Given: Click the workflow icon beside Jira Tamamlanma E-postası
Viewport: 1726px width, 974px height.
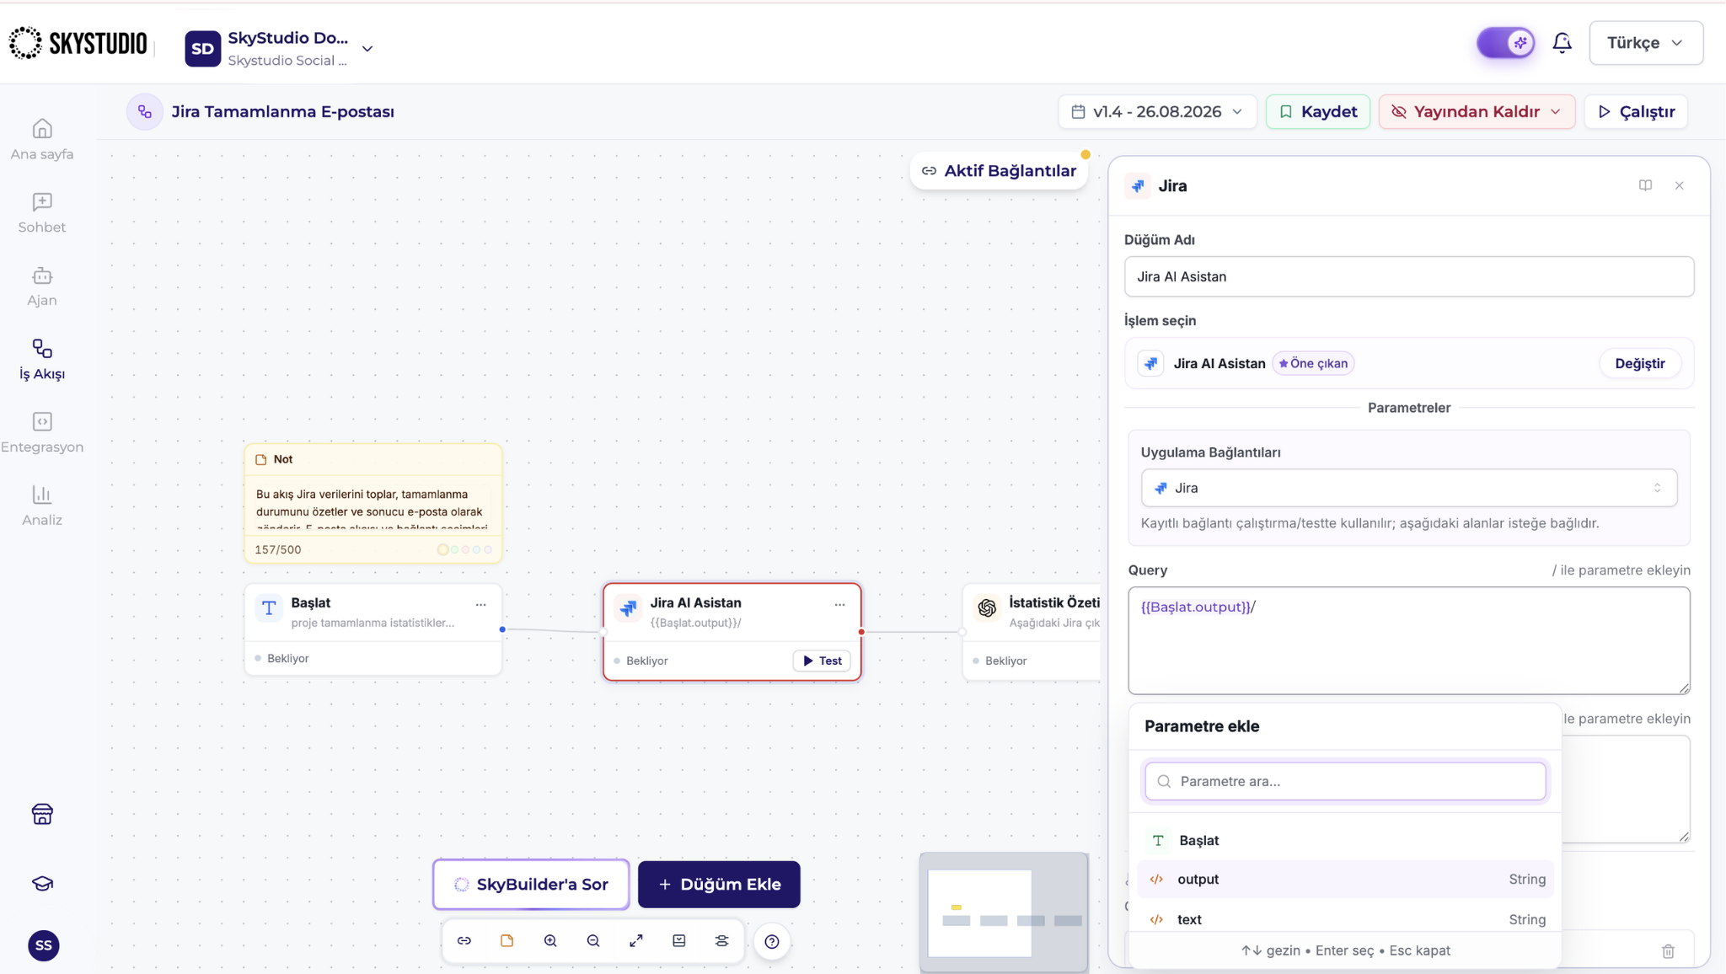Looking at the screenshot, I should tap(145, 112).
